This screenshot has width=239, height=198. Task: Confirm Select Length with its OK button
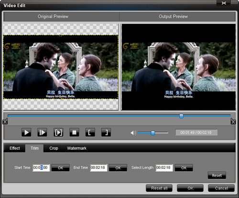click(184, 168)
